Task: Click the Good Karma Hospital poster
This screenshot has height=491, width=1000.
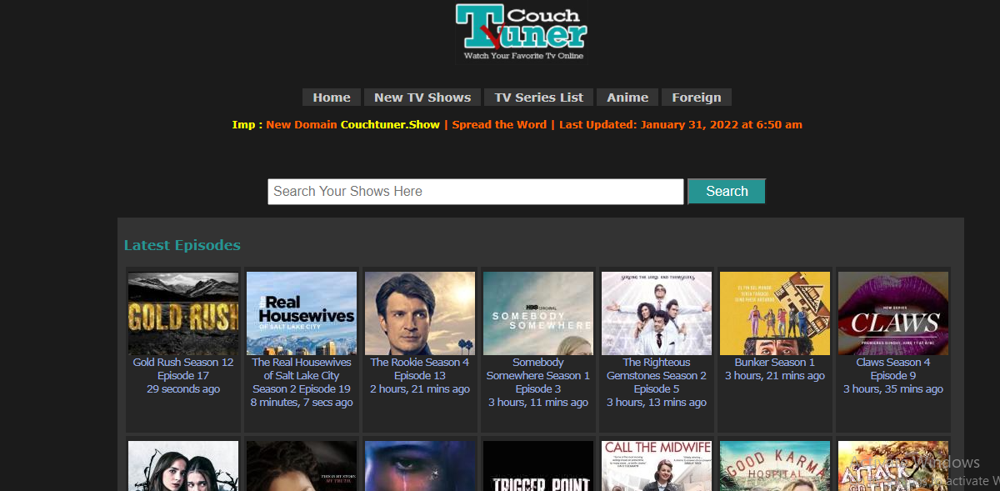Action: [774, 467]
